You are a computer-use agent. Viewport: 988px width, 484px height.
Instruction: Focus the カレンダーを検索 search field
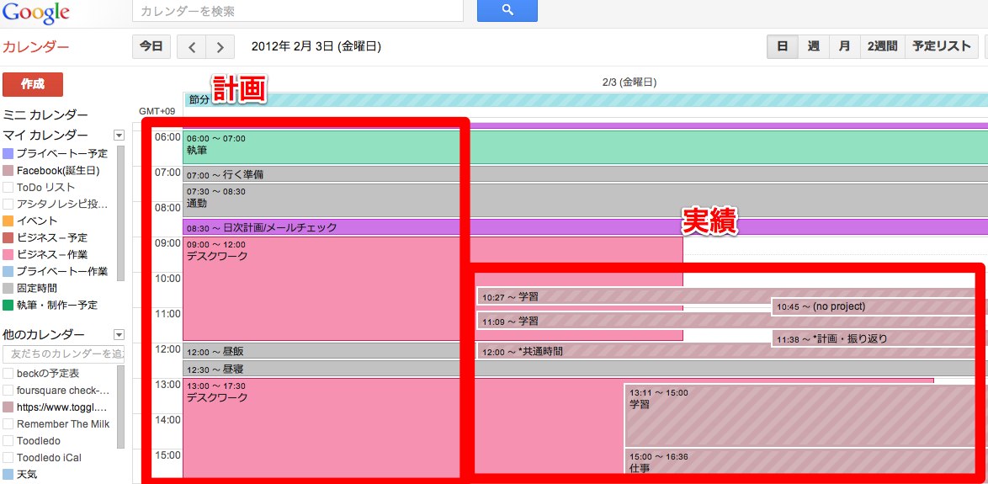pos(298,11)
